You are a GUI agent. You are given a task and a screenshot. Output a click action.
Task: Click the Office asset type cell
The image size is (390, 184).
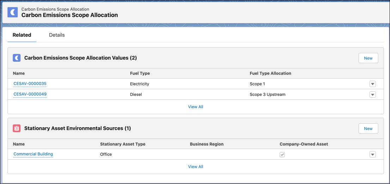tap(106, 154)
